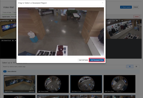Click the info icon beside 360 Store Front

13,40
